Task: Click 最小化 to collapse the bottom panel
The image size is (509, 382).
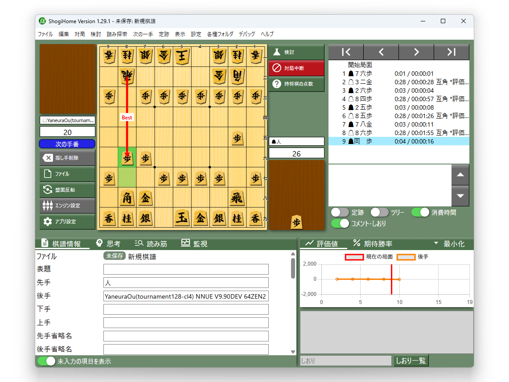Action: point(450,243)
